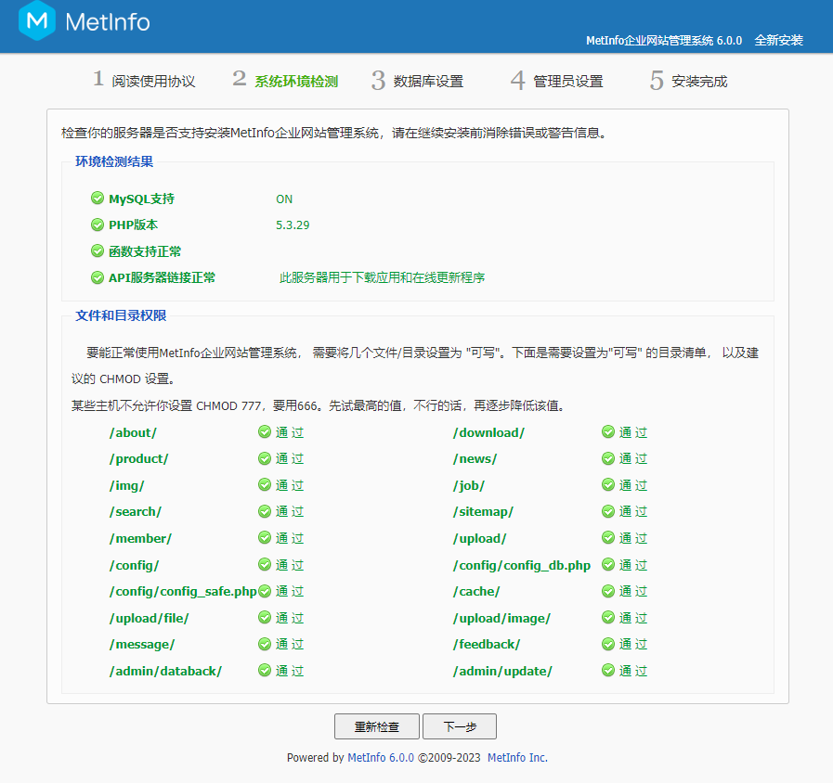Click the pass check icon for /news/
This screenshot has width=833, height=783.
pos(608,458)
